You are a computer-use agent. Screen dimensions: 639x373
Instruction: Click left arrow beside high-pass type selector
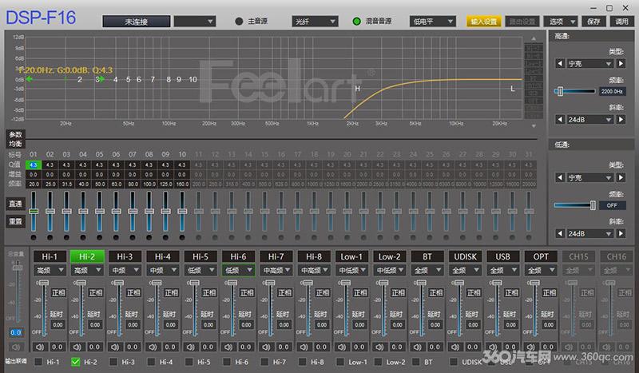click(x=560, y=64)
